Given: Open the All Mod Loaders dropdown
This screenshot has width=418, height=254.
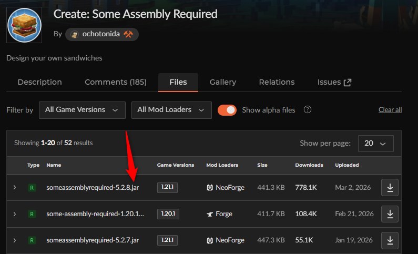Looking at the screenshot, I should (171, 110).
